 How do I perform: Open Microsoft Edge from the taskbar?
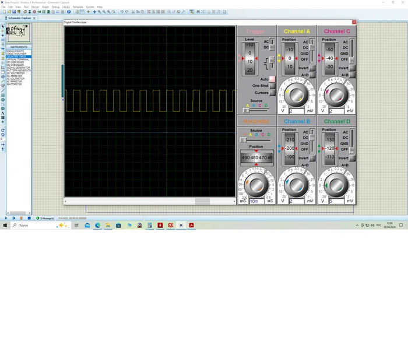pos(97,225)
